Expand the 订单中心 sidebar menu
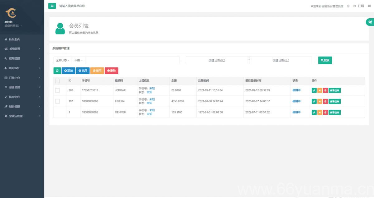374x198 pixels. 22,78
